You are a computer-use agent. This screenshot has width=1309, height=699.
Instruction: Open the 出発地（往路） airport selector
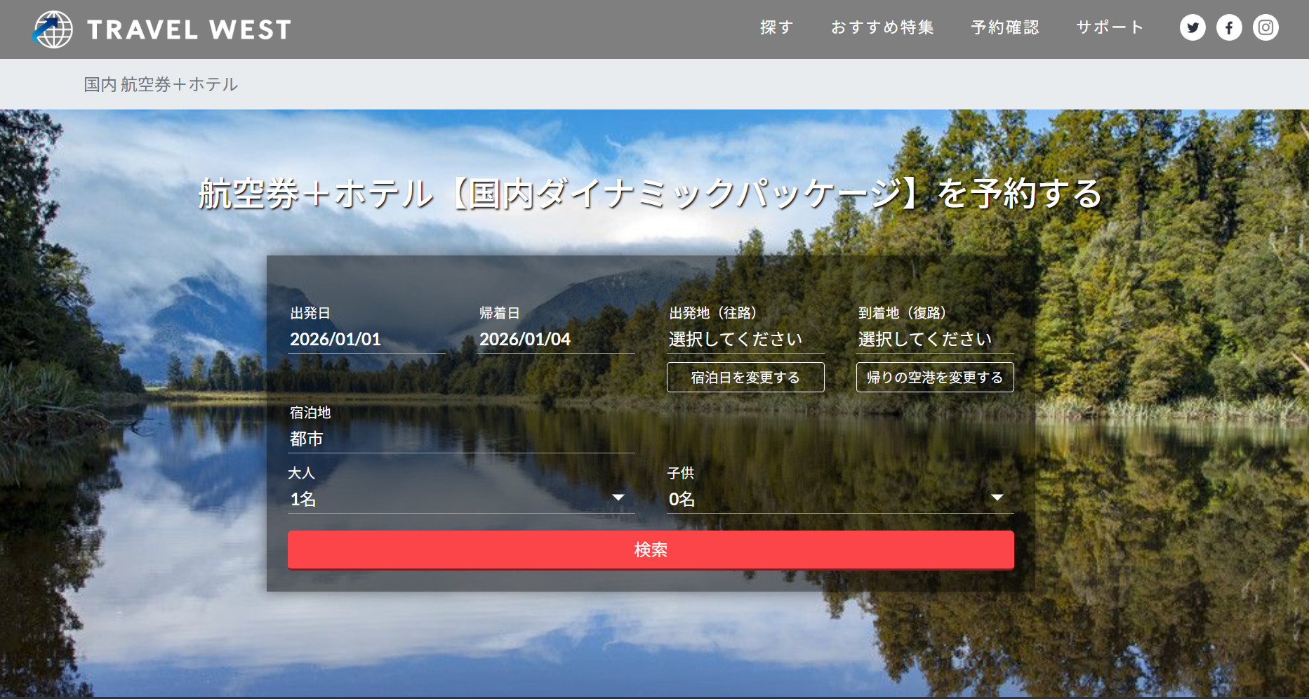tap(744, 339)
